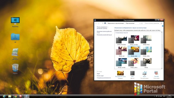
Task: Click the Personalization breadcrumb segment
Action: click(x=130, y=23)
